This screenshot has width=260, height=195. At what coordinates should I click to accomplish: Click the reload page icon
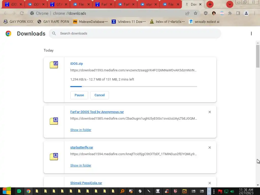tap(22, 13)
